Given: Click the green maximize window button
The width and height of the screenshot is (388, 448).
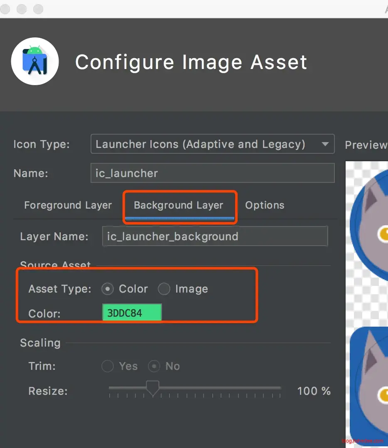Looking at the screenshot, I should (x=38, y=9).
